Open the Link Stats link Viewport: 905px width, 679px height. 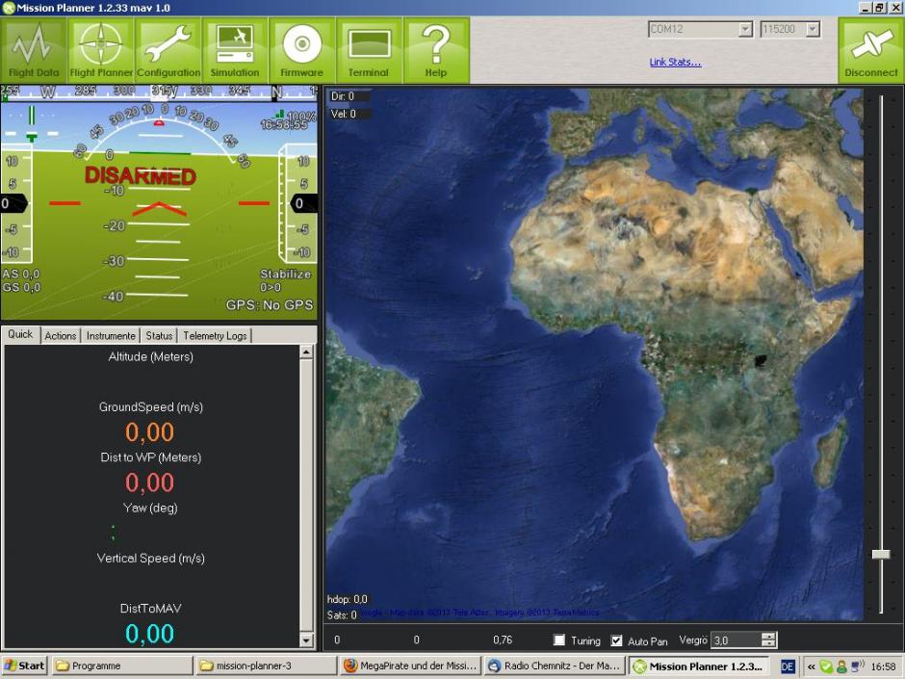click(x=675, y=63)
